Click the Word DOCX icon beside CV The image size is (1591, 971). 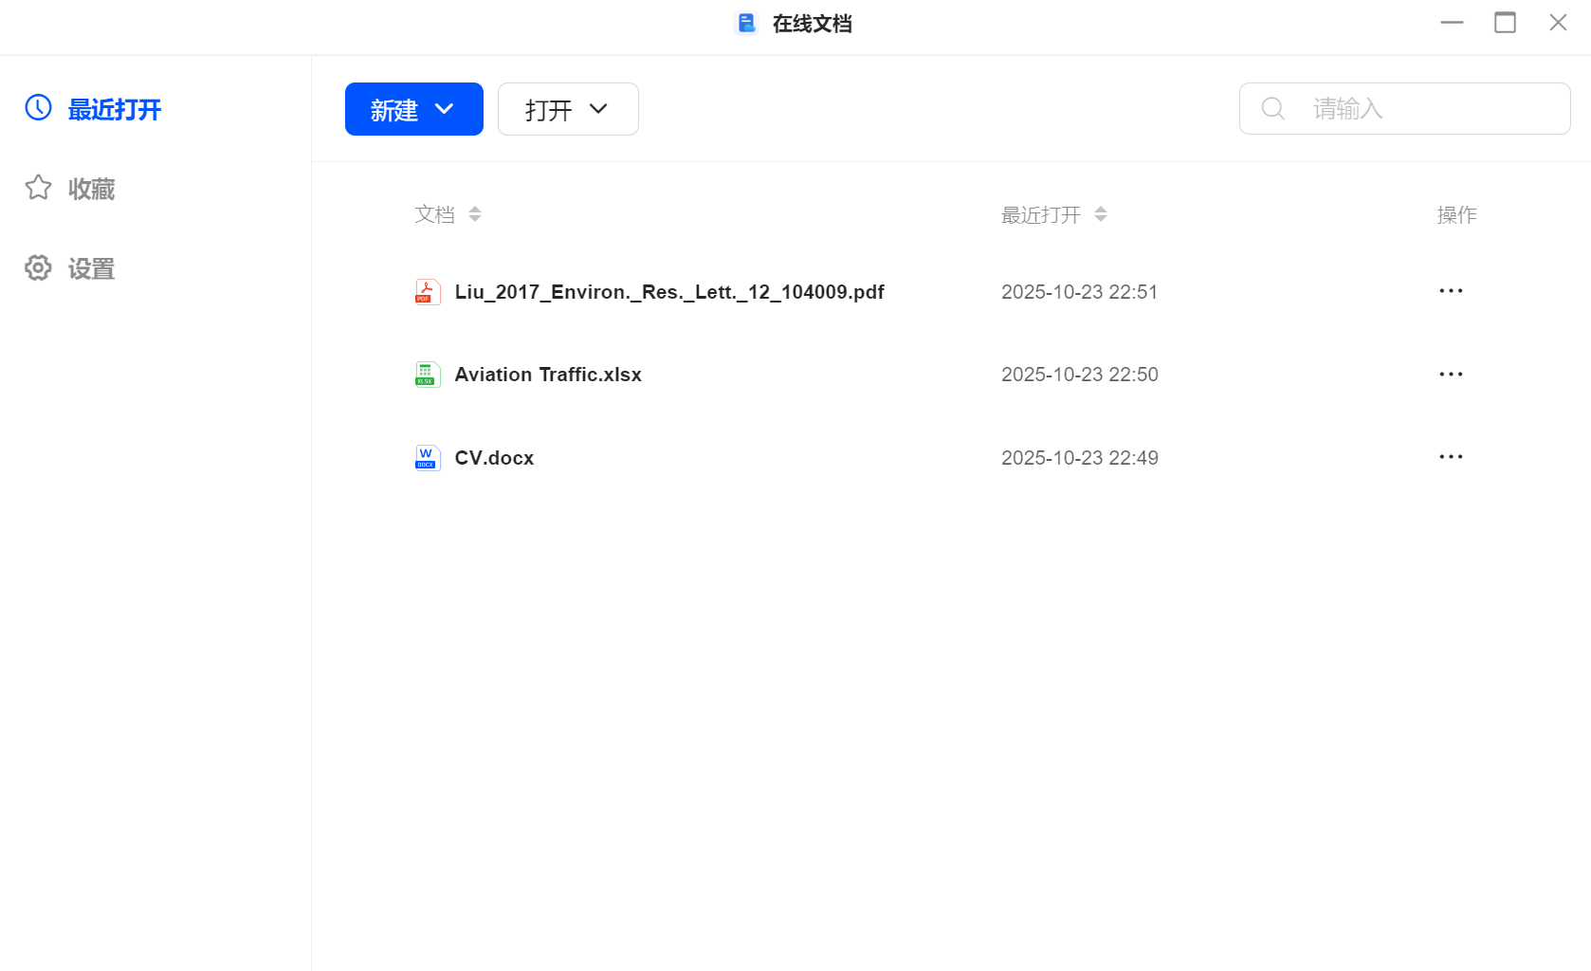coord(428,458)
